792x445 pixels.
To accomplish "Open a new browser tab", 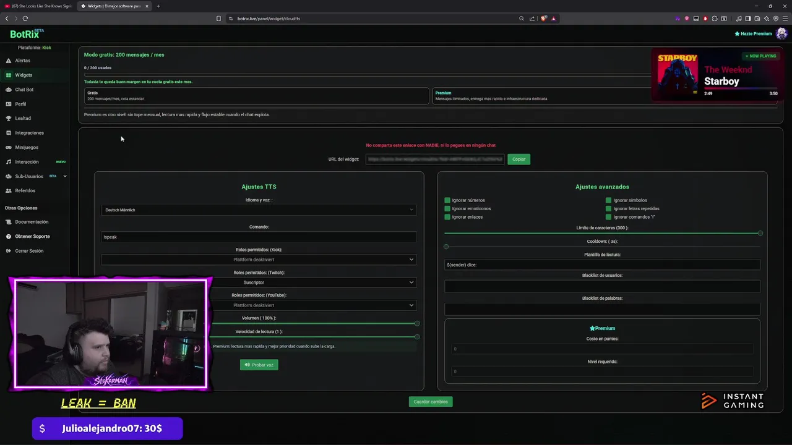I will click(158, 6).
